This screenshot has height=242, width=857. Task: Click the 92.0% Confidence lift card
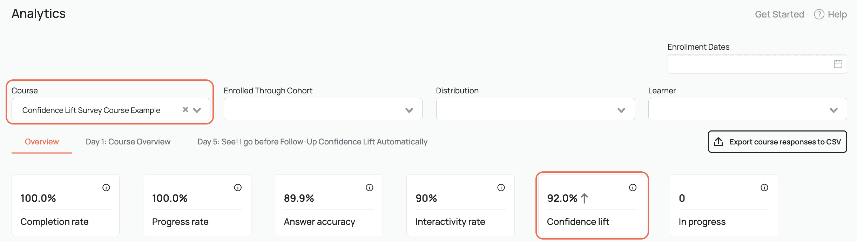coord(592,210)
